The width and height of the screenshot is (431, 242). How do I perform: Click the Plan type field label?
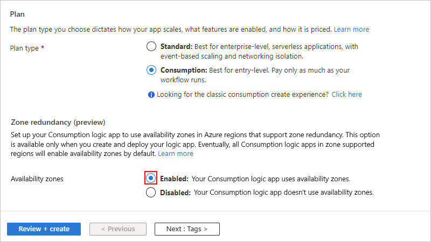pyautogui.click(x=25, y=48)
